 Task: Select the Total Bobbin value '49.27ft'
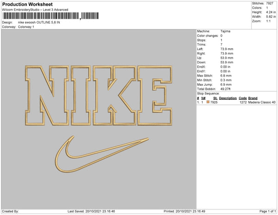click(225, 89)
